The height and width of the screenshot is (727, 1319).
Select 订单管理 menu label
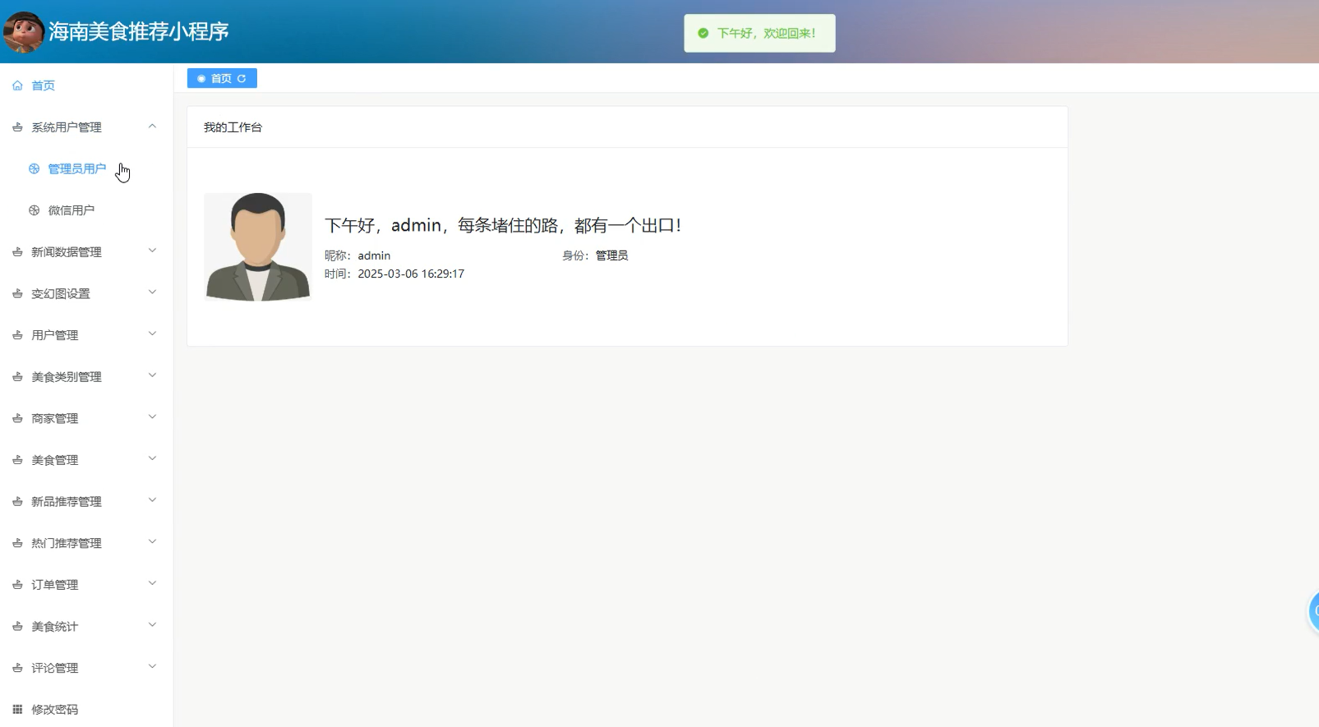click(55, 585)
